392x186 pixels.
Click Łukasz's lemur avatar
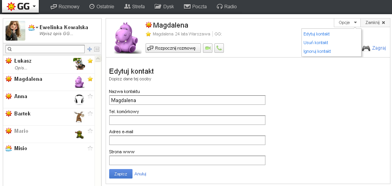(x=79, y=64)
